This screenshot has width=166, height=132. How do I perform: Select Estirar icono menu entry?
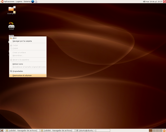pyautogui.click(x=18, y=64)
